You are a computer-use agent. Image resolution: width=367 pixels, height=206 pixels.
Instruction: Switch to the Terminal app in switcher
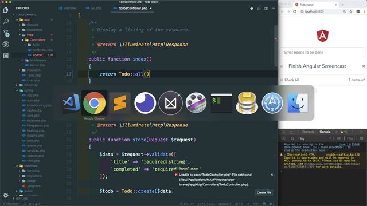click(221, 103)
